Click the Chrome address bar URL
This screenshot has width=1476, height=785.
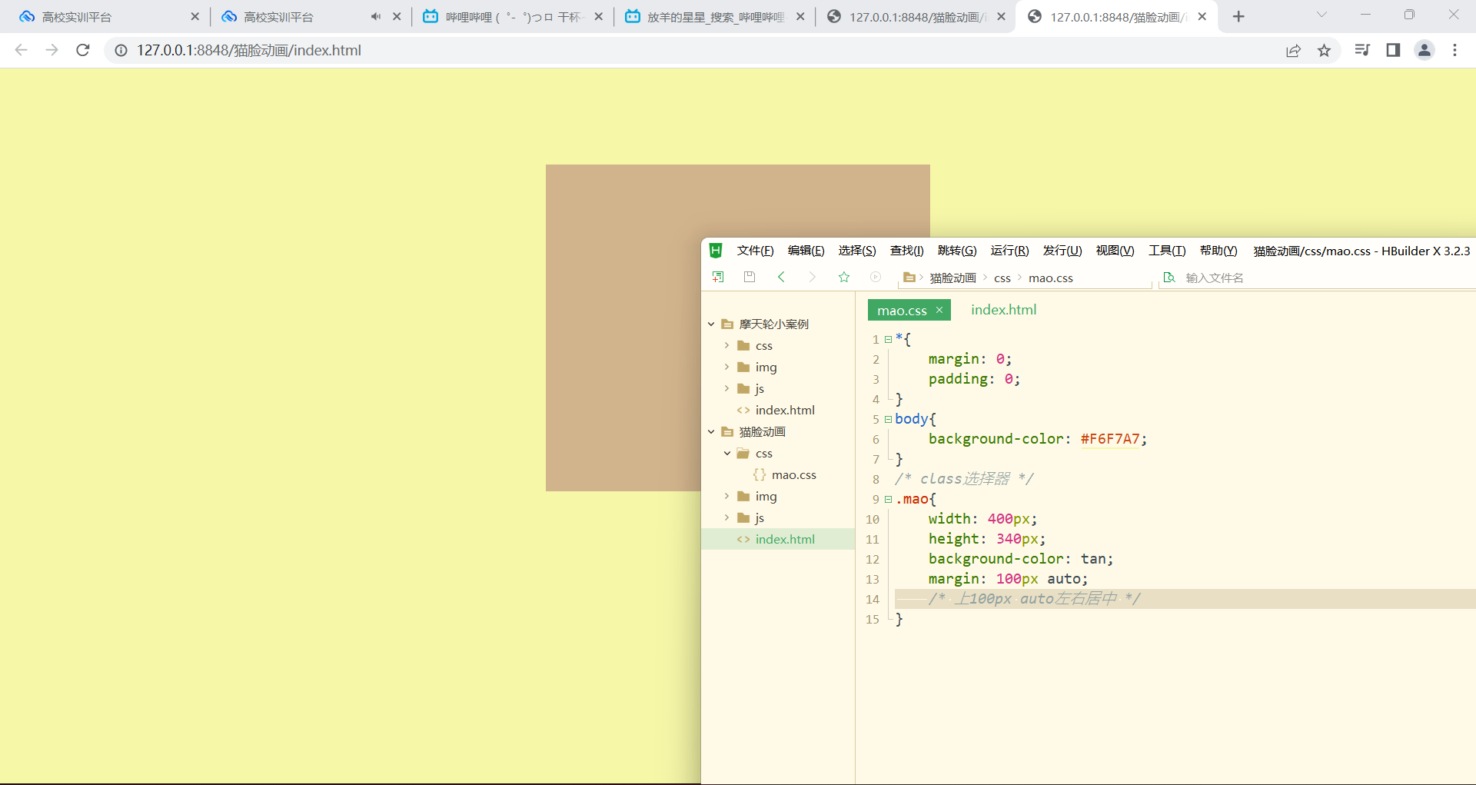coord(249,50)
